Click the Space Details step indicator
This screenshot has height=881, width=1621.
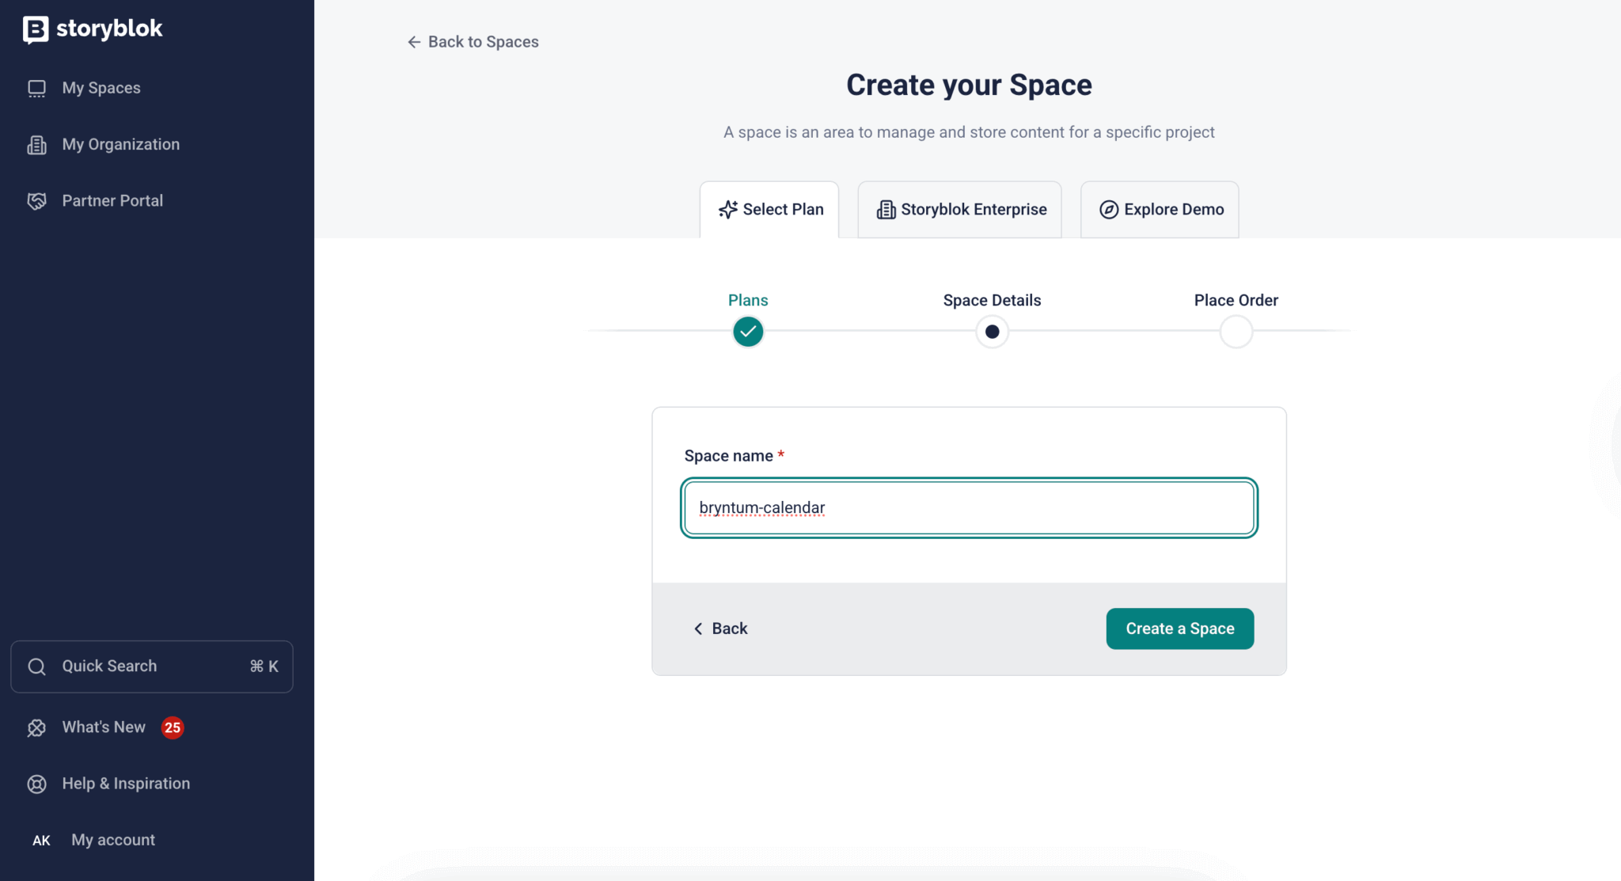[992, 332]
